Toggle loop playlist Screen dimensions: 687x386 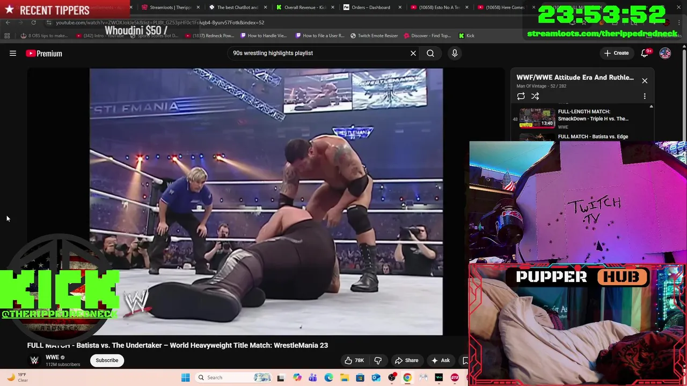pos(521,96)
